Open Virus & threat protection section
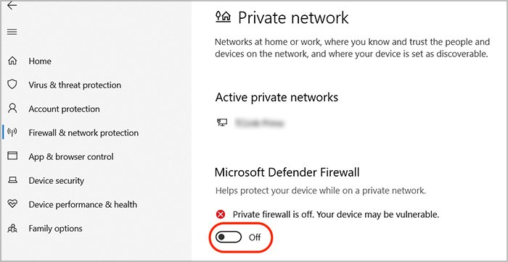 75,85
